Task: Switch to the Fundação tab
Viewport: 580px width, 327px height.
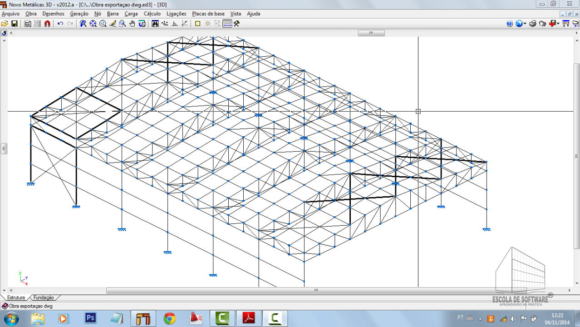Action: click(44, 298)
